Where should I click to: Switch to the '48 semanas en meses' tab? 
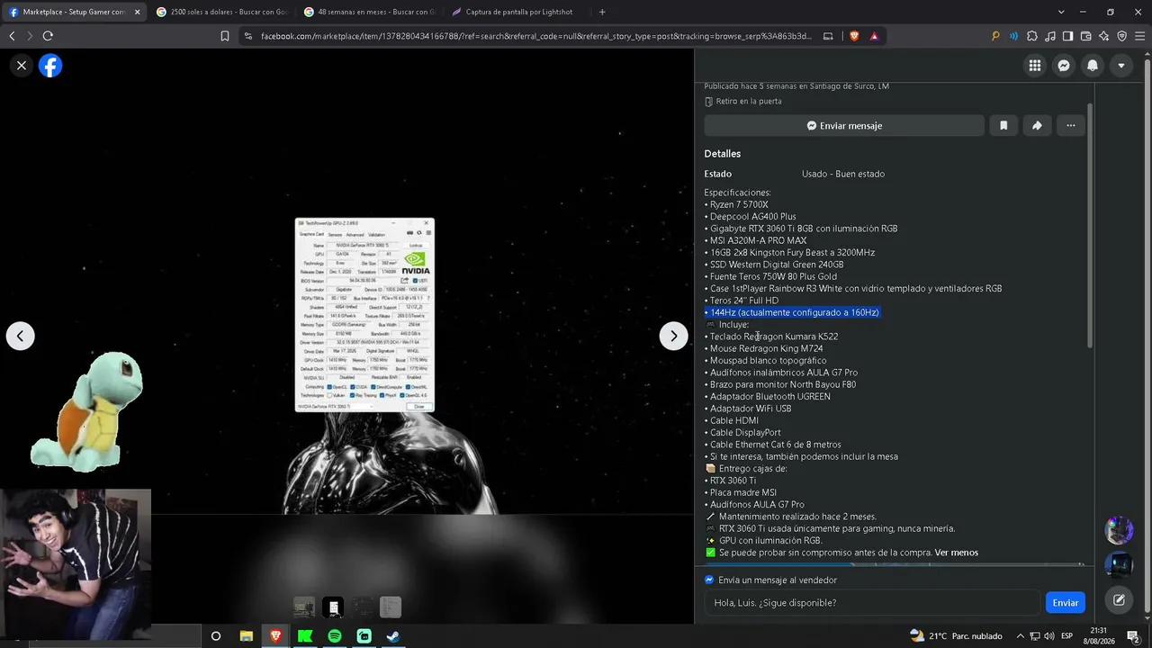tap(370, 12)
